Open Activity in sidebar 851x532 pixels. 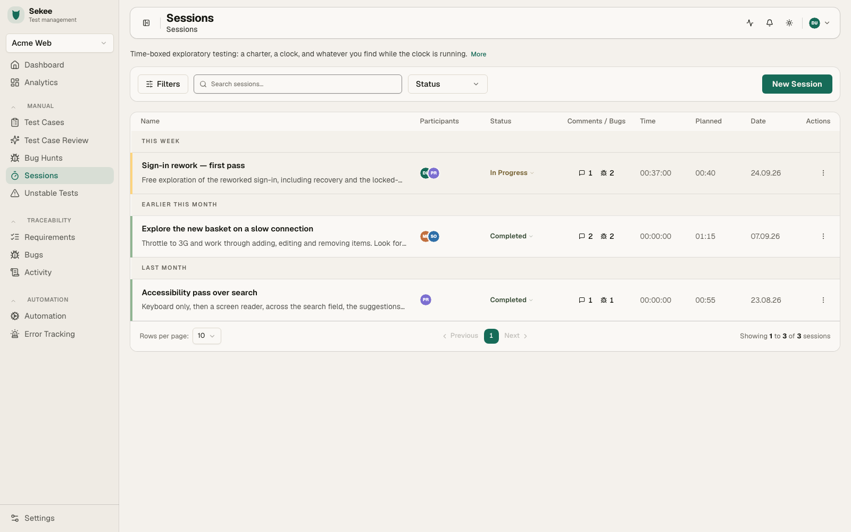coord(60,272)
